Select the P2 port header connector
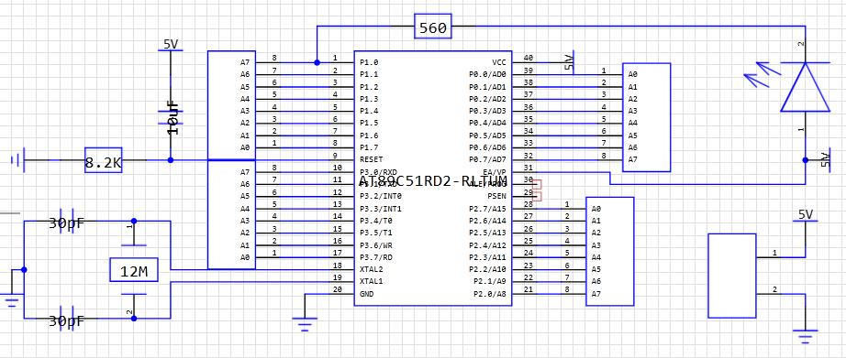The image size is (846, 358). point(609,252)
